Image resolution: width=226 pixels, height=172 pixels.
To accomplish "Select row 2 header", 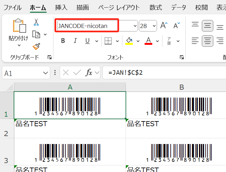I will coord(7,128).
